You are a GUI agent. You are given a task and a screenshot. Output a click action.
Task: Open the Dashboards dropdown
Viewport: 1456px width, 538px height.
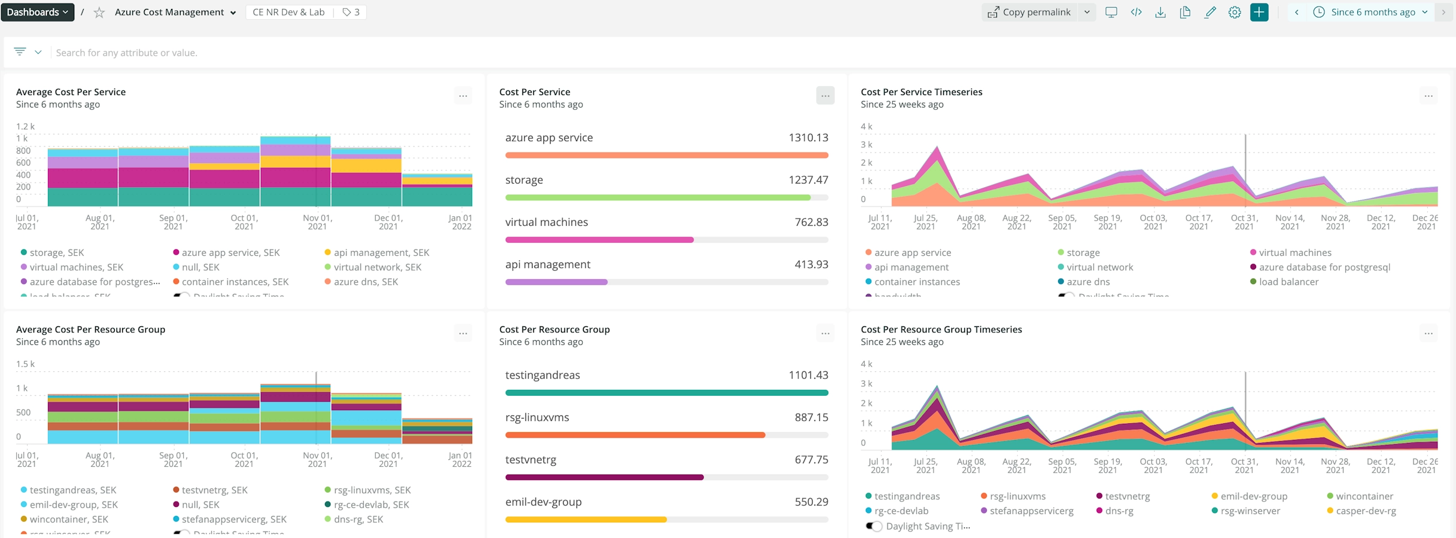(x=37, y=12)
